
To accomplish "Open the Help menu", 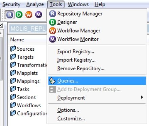I will (x=100, y=4).
